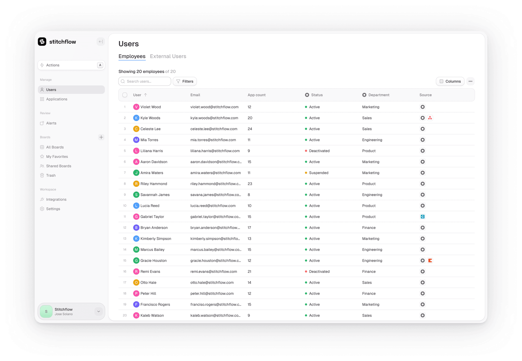Switch to the External Users tab
The height and width of the screenshot is (361, 522).
[x=168, y=56]
